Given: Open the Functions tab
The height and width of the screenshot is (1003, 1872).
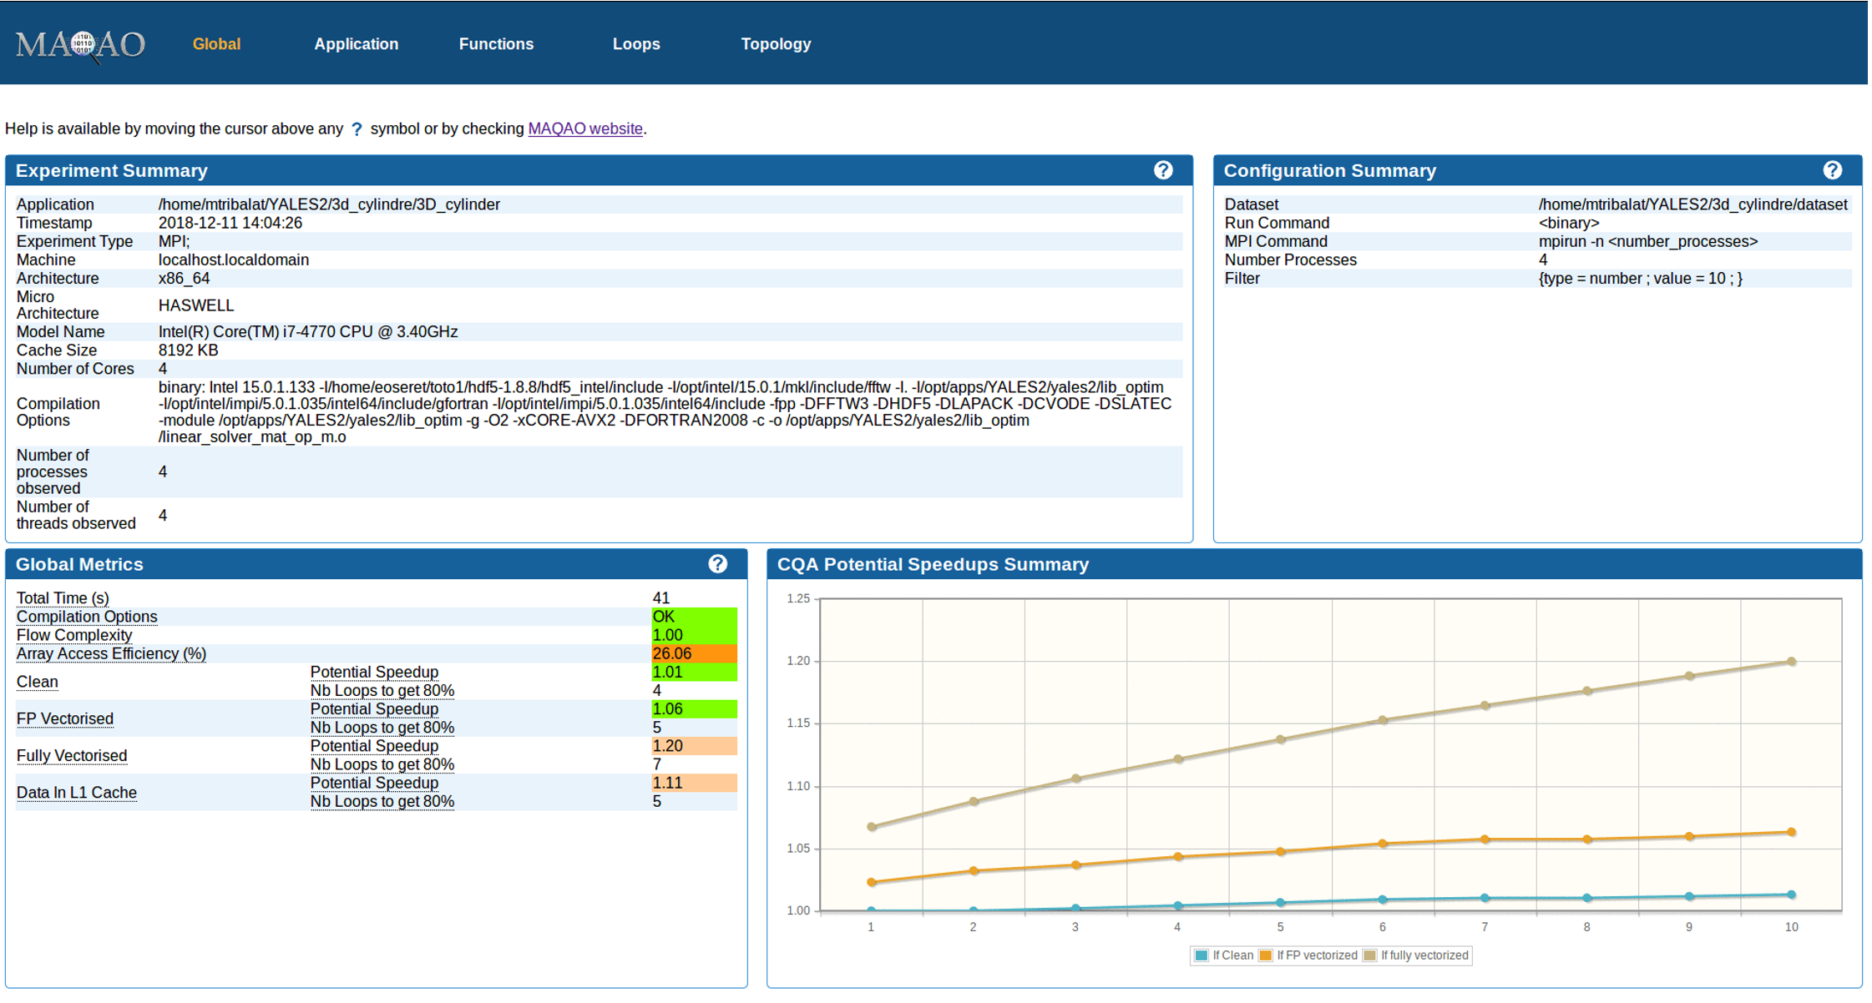Looking at the screenshot, I should [496, 44].
